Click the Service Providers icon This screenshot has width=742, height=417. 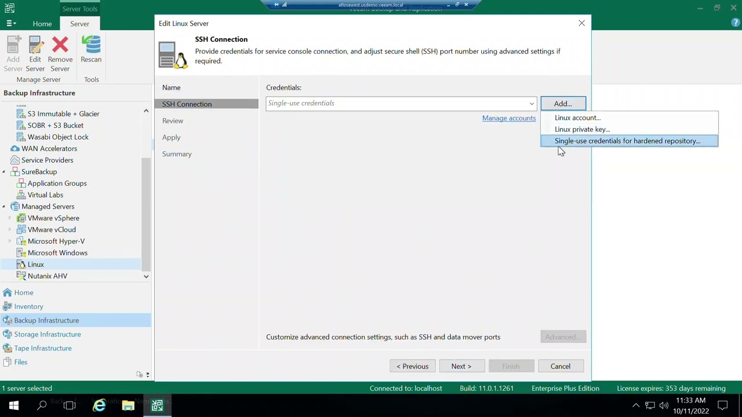coord(14,160)
